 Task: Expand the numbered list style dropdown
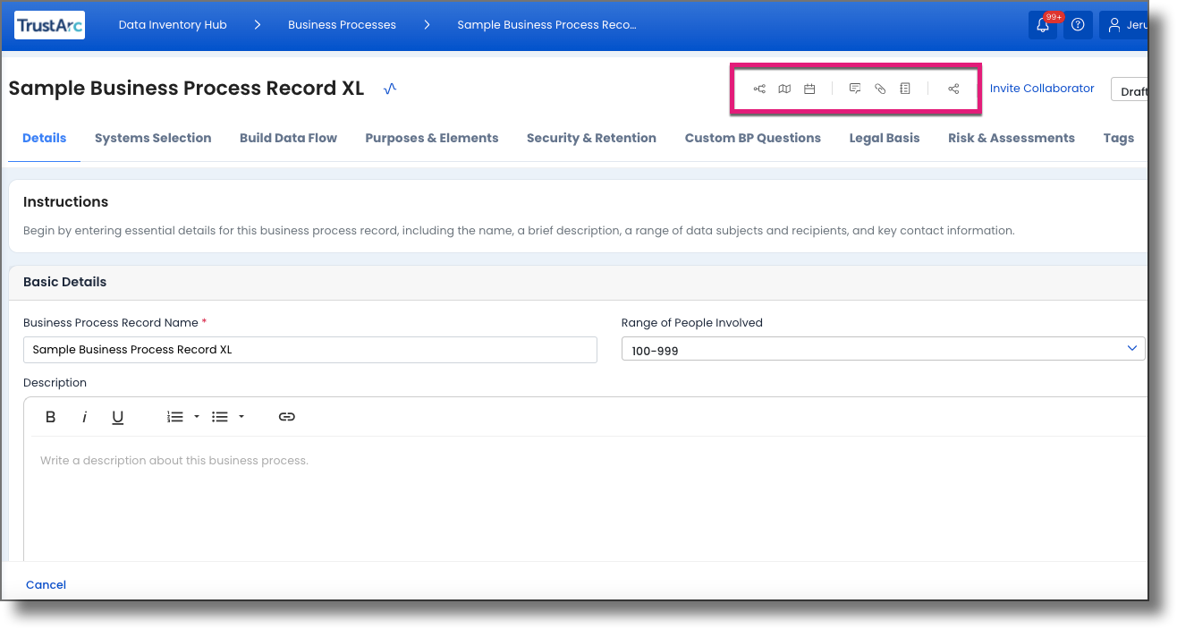[x=196, y=416]
